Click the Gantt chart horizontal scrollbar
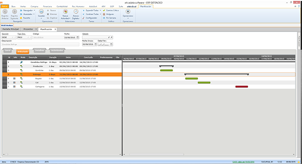 156,154
